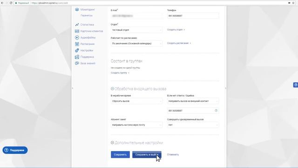Open Совершать одновременный вызов dropdown
This screenshot has height=168, width=298.
click(x=193, y=125)
